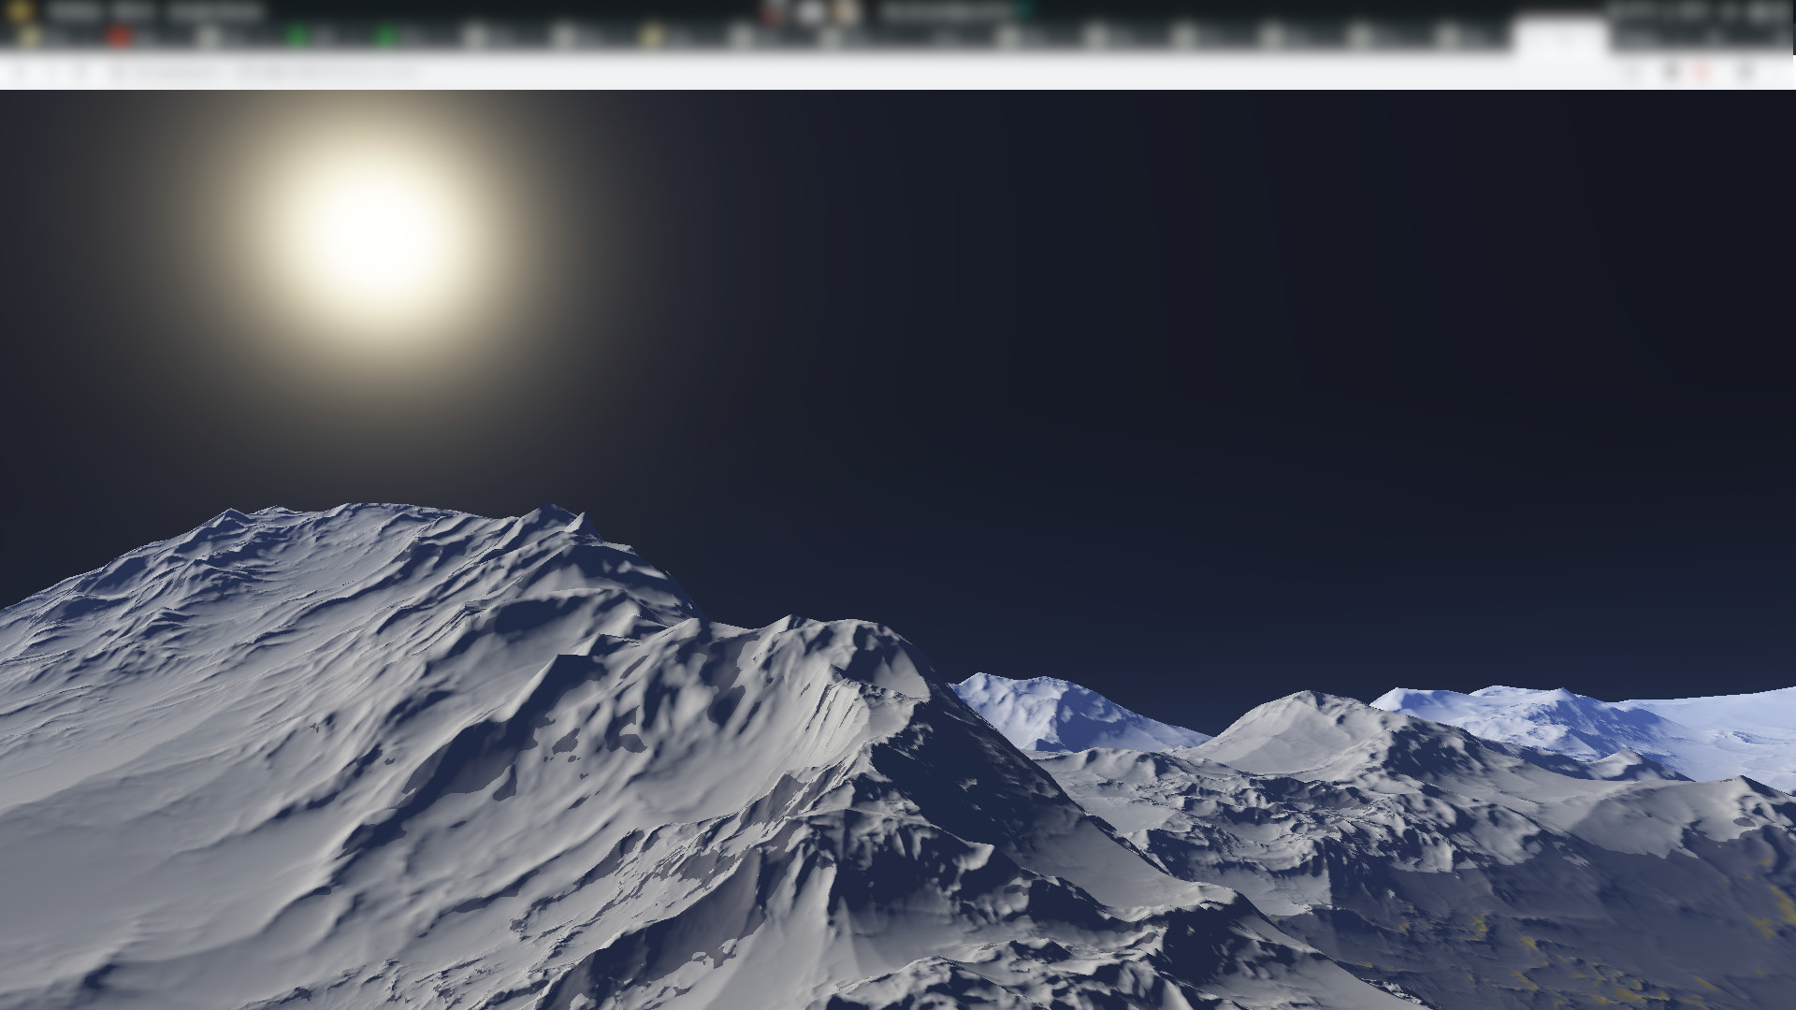The width and height of the screenshot is (1796, 1010).
Task: Select the tab with the yellow favicon
Action: [651, 36]
